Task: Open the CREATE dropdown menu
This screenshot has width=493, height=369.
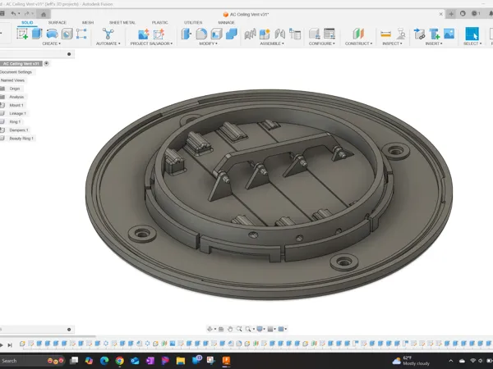Action: pos(51,43)
